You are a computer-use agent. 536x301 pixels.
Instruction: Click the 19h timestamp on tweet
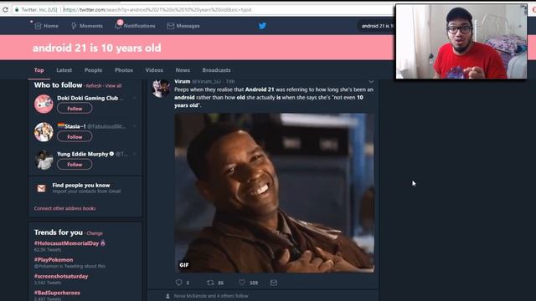230,82
